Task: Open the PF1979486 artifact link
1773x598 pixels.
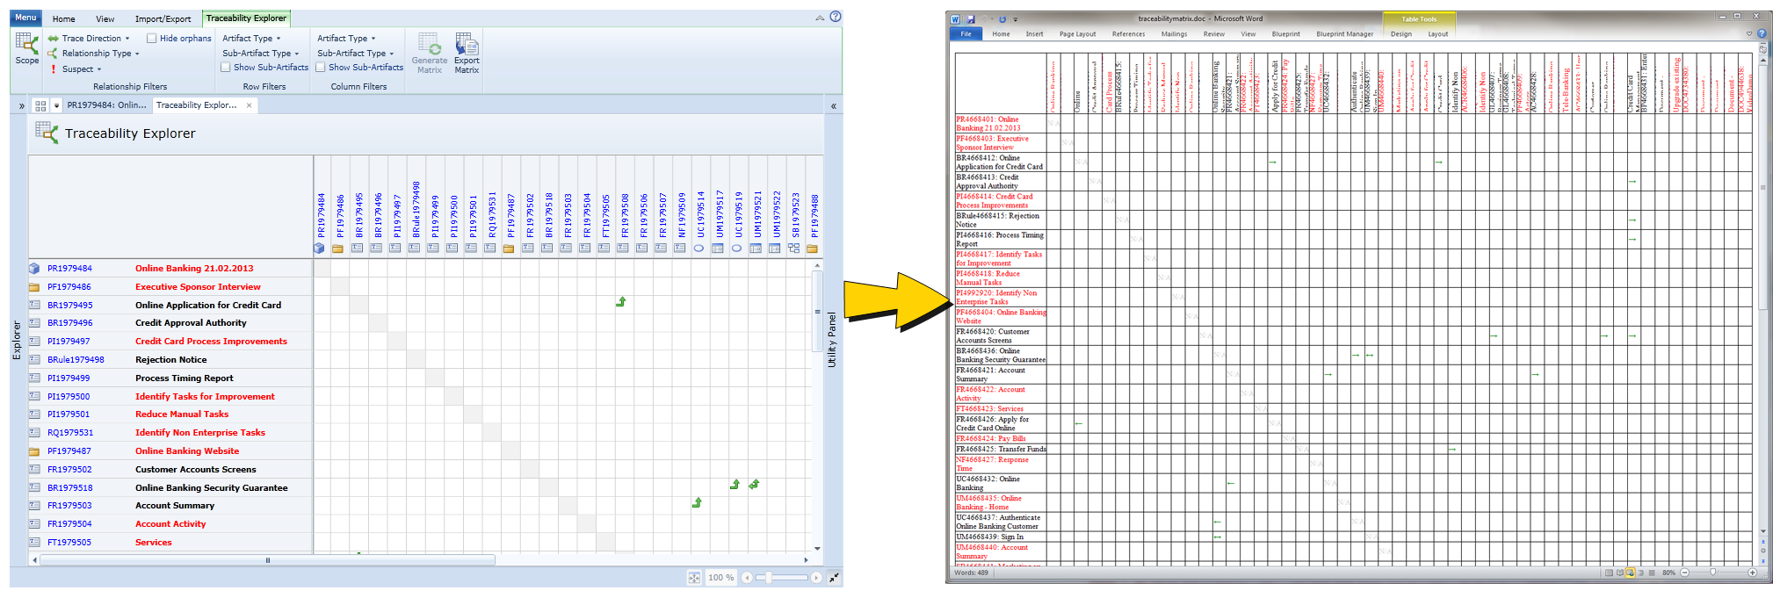Action: (x=69, y=287)
